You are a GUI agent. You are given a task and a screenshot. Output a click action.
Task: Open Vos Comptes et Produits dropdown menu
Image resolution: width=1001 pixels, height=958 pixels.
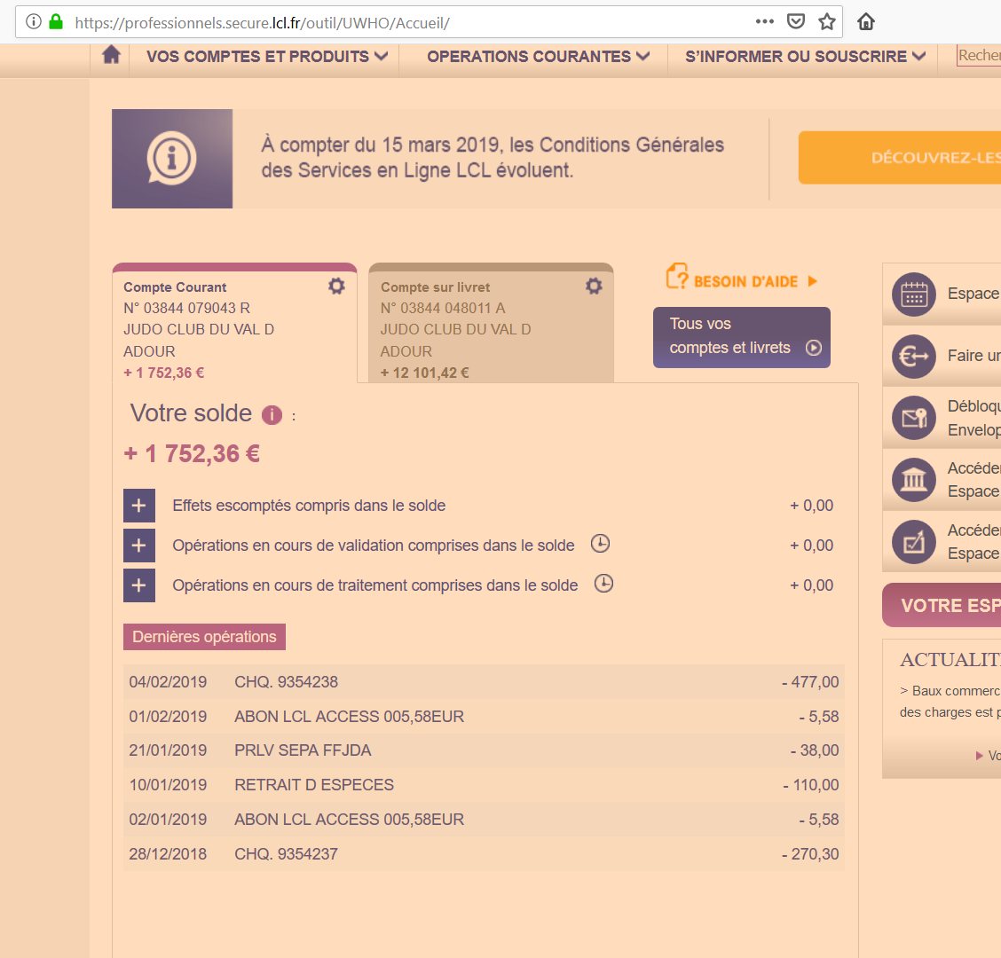267,56
